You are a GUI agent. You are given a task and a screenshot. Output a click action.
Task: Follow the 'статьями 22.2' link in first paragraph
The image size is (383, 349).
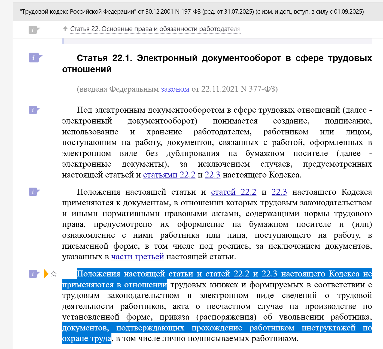coord(169,175)
